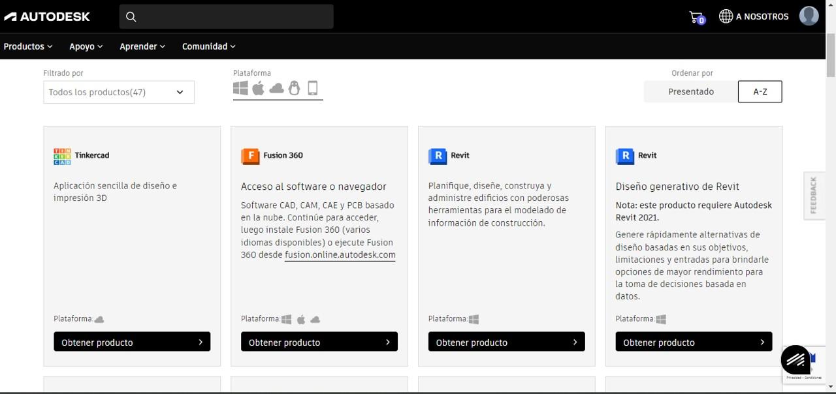Click Obtener producto for Fusion 360
The image size is (836, 394).
[319, 342]
